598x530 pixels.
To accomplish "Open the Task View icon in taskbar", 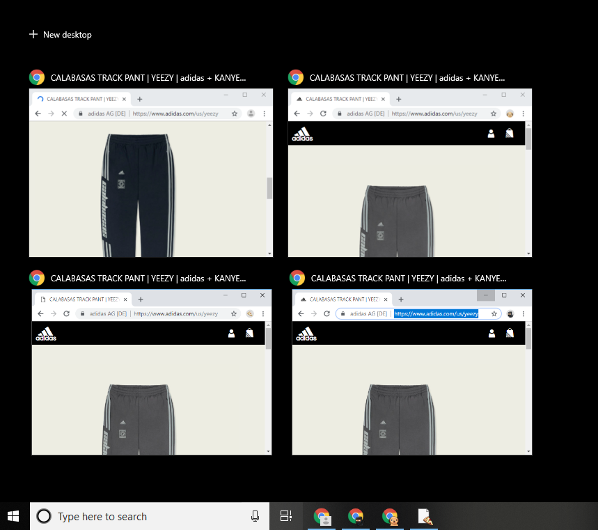I will pyautogui.click(x=285, y=516).
